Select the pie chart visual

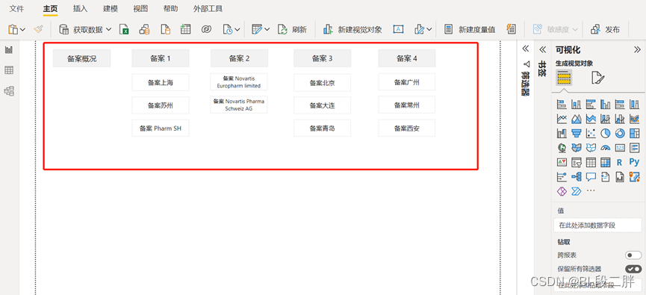coord(605,133)
